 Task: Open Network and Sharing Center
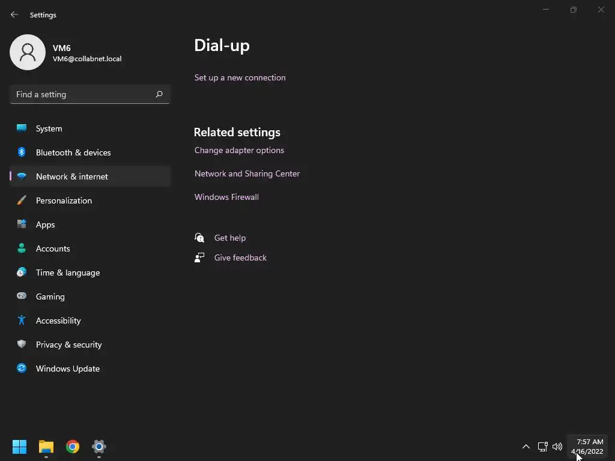tap(247, 173)
